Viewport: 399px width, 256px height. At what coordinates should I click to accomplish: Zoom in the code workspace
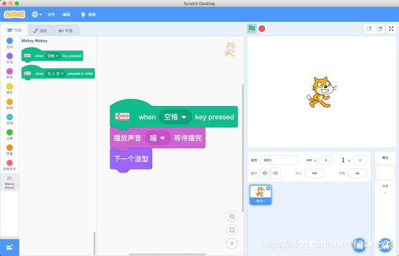coord(232,216)
